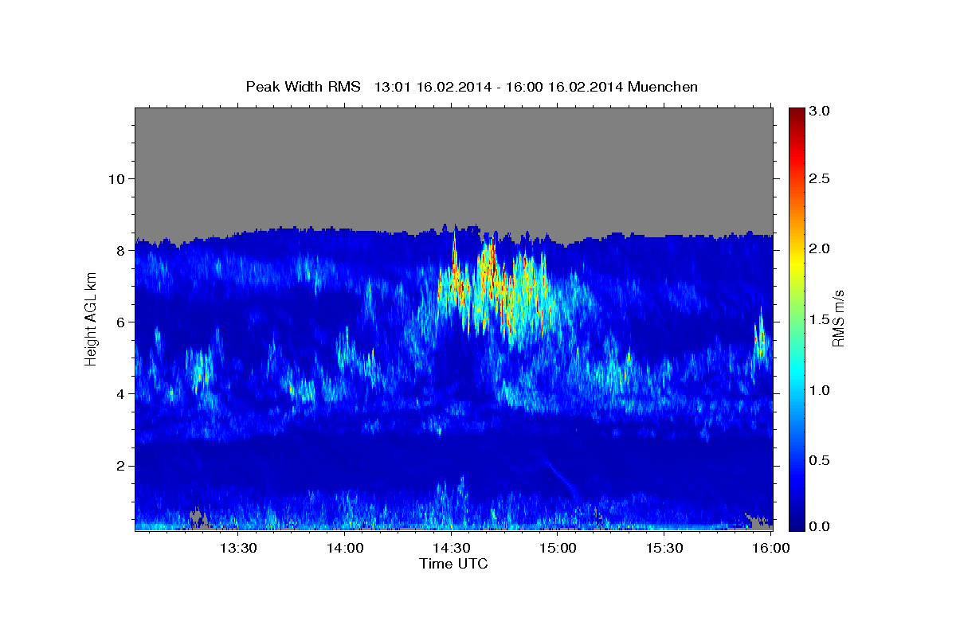Image resolution: width=956 pixels, height=637 pixels.
Task: Click the colorbar value 3.0
Action: (x=821, y=111)
